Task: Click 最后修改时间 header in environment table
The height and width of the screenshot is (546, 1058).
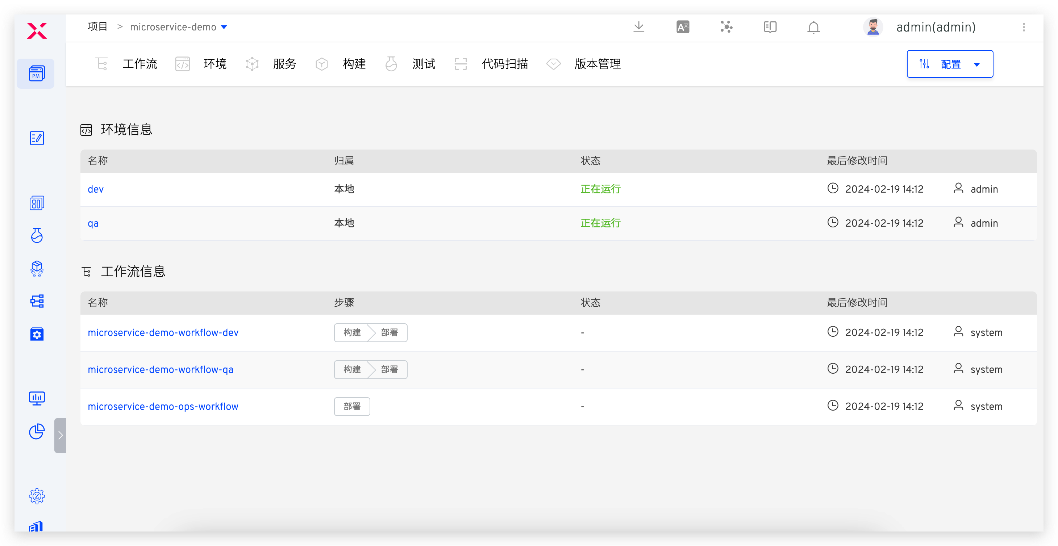Action: click(857, 161)
